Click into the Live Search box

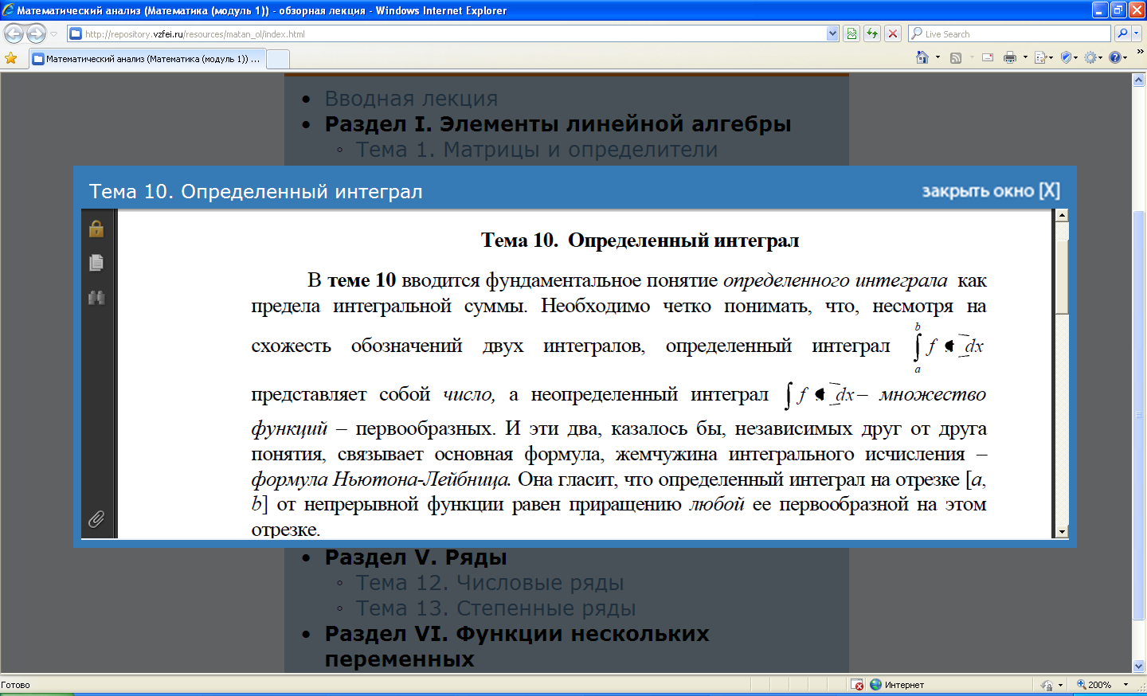[x=1009, y=33]
